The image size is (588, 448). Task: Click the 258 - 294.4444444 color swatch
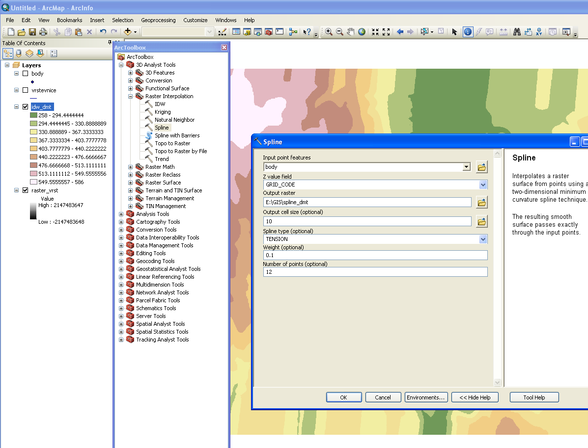pos(33,115)
